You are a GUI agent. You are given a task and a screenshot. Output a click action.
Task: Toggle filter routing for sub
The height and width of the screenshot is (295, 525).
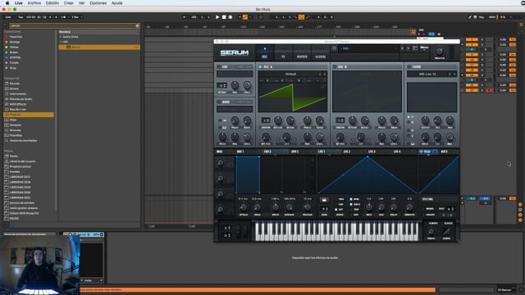(x=409, y=136)
